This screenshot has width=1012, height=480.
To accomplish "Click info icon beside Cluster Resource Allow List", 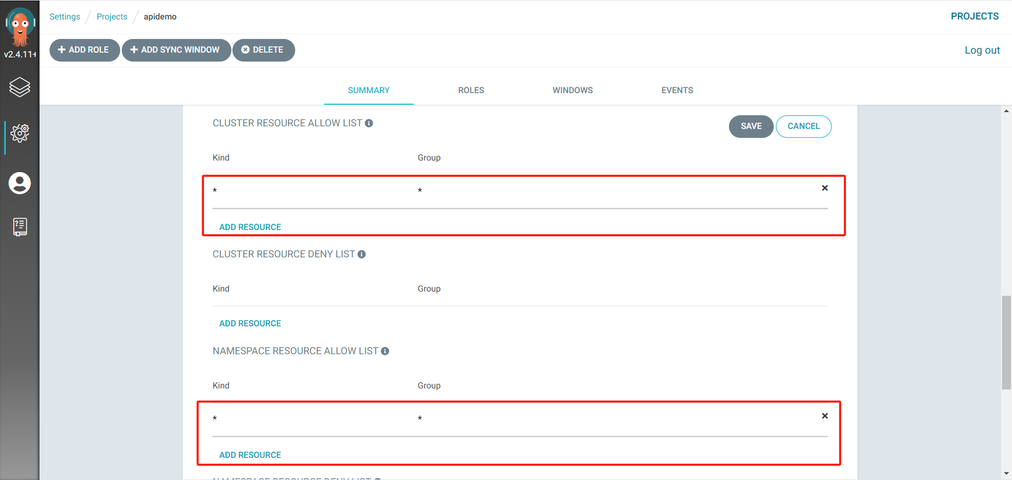I will 369,123.
